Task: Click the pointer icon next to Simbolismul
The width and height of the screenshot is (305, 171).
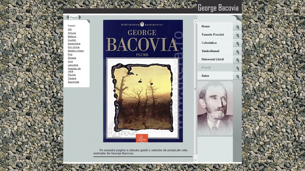Action: pos(237,52)
